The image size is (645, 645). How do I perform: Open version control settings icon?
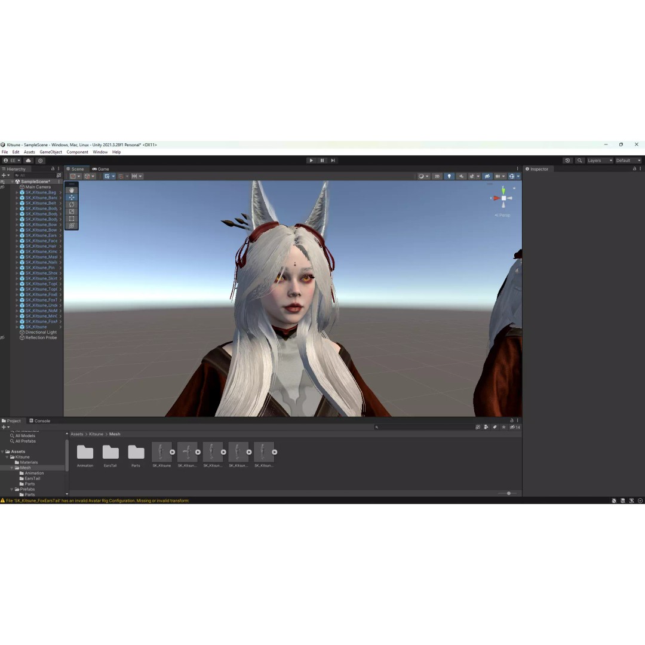(41, 161)
